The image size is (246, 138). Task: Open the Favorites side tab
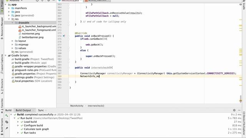2,106
